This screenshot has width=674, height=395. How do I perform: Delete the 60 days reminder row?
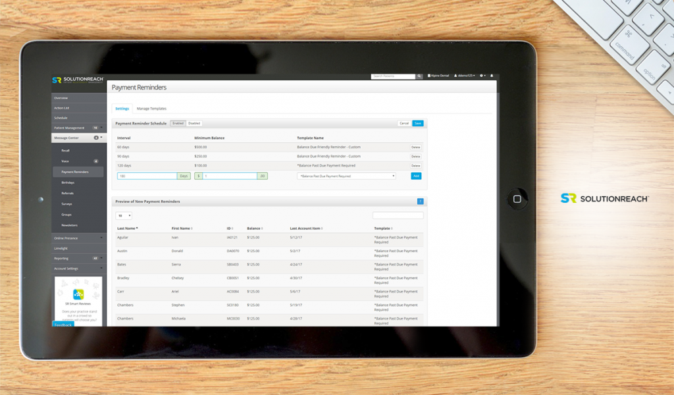click(x=415, y=147)
